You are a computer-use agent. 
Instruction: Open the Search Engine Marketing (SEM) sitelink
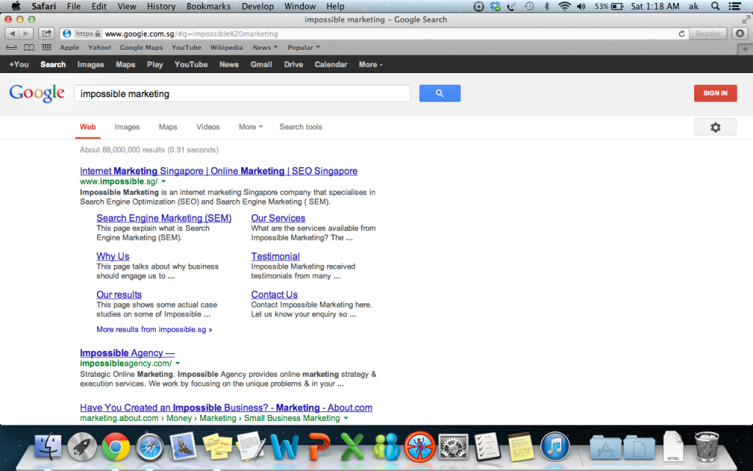click(164, 218)
